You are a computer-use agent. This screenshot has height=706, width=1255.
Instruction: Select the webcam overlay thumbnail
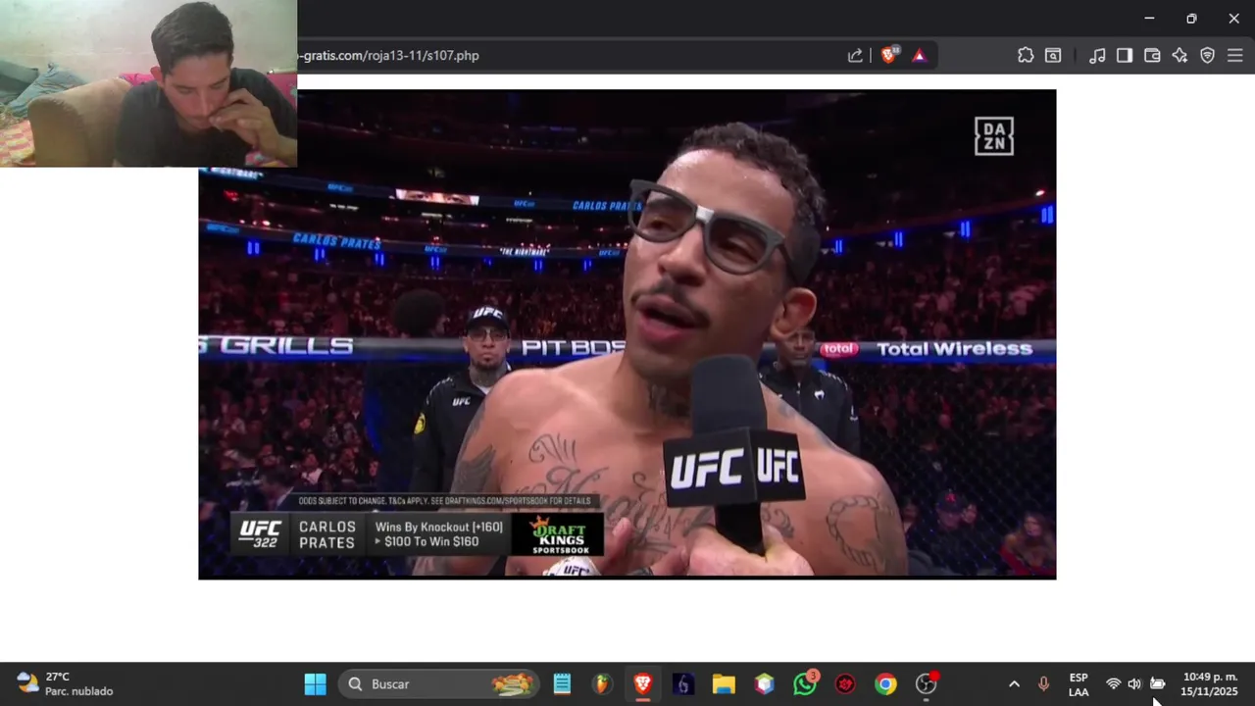point(148,83)
